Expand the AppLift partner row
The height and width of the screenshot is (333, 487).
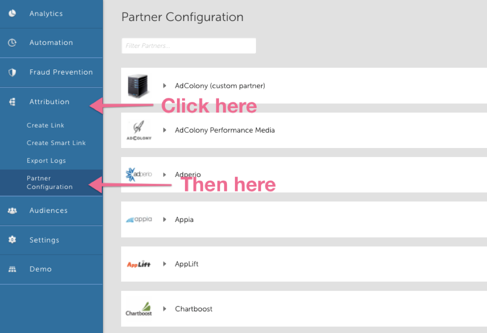164,264
